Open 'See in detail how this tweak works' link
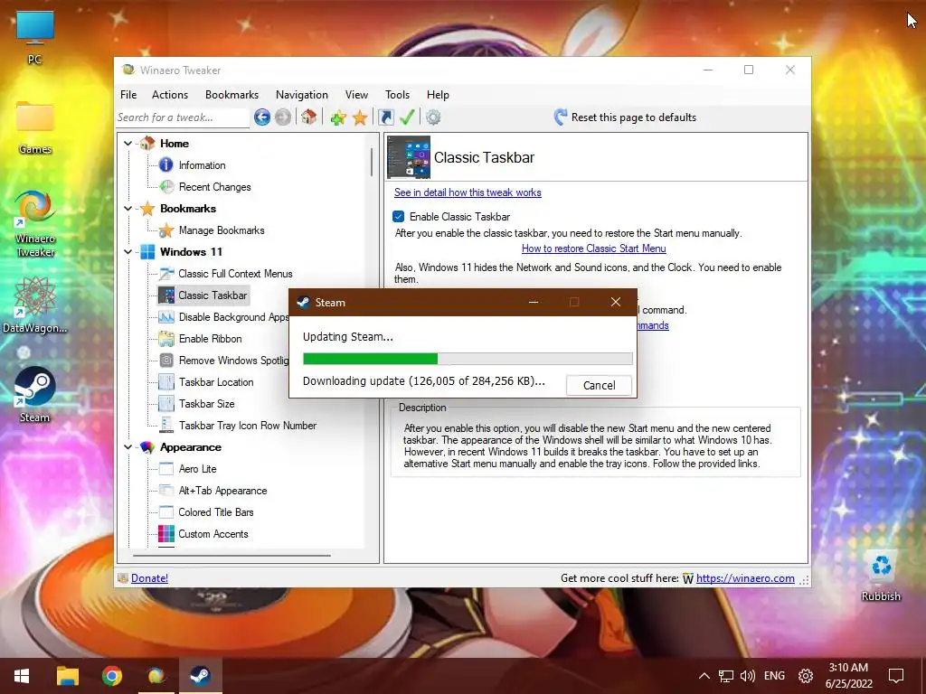This screenshot has height=694, width=926. tap(468, 192)
